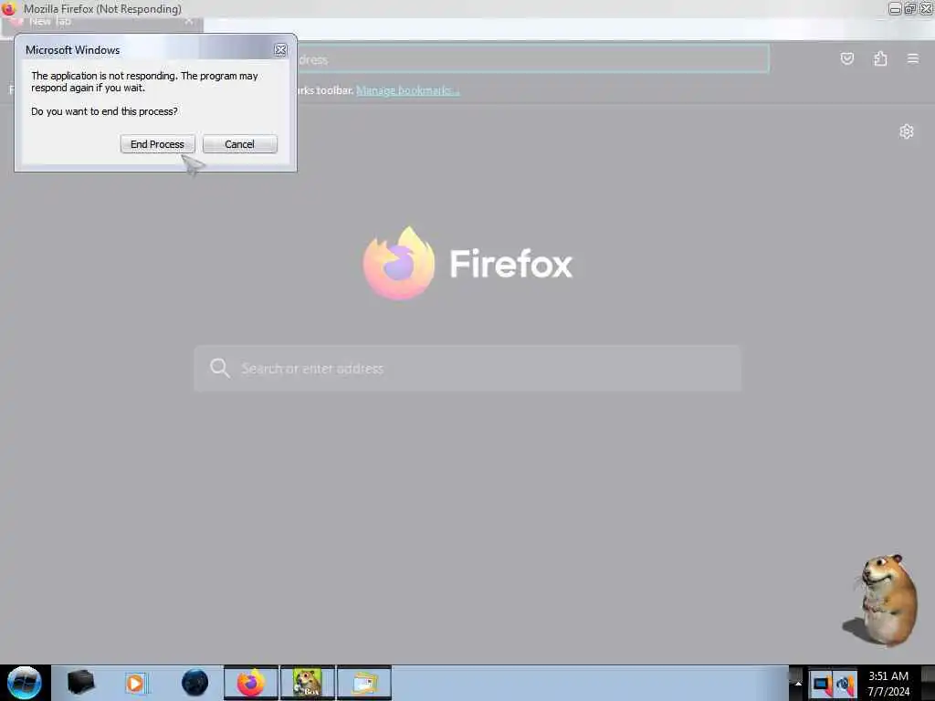
Task: Click Cancel in the not-responding dialog
Action: pos(240,144)
